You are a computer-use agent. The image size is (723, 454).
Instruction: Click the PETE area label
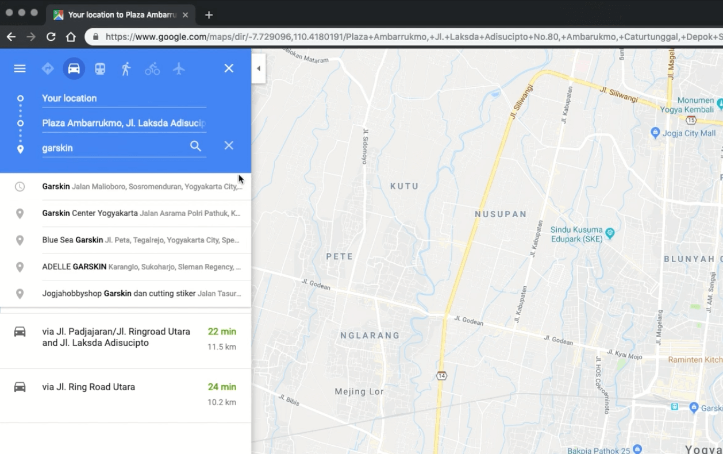point(340,256)
